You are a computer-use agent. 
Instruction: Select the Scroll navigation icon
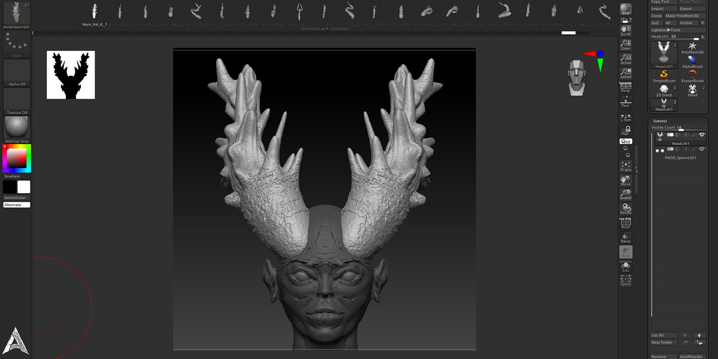point(626,31)
